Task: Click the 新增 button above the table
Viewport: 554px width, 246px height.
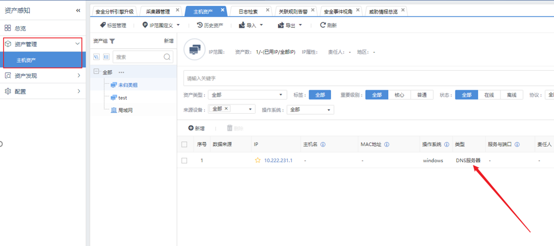Action: tap(196, 128)
